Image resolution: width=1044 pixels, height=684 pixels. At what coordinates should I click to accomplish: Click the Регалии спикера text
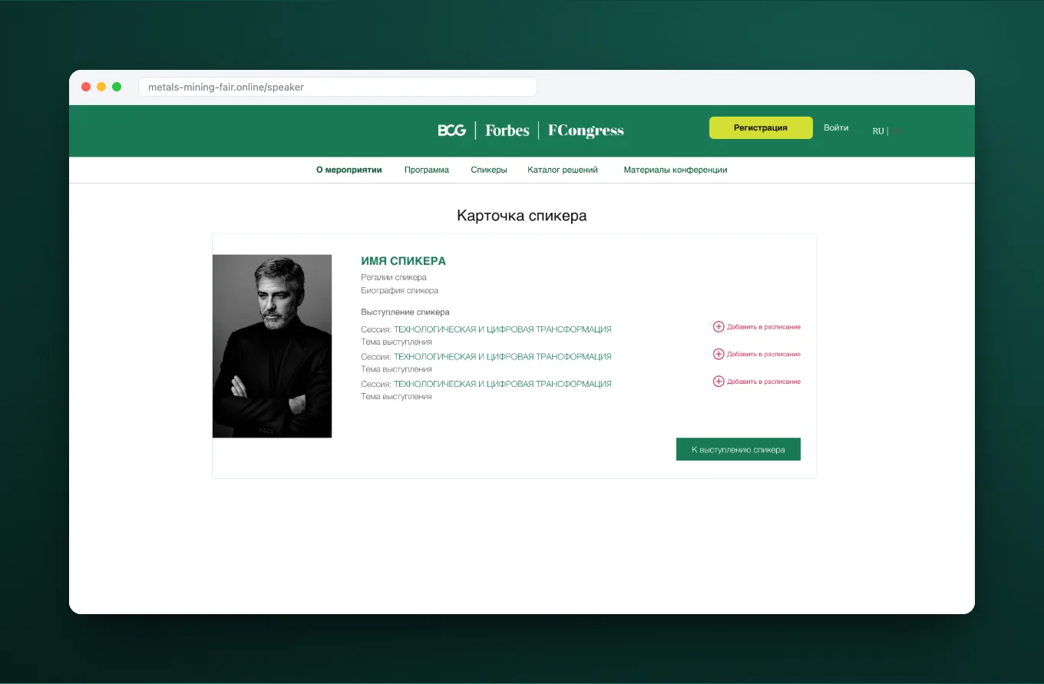394,277
